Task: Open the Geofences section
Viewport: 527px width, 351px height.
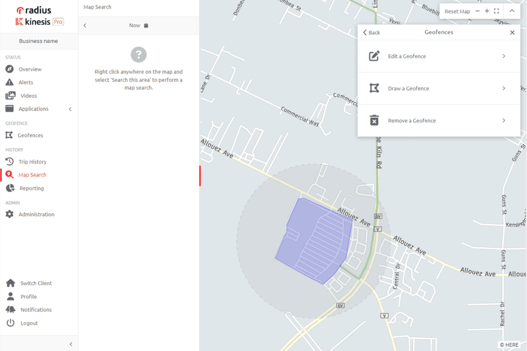Action: (x=30, y=135)
